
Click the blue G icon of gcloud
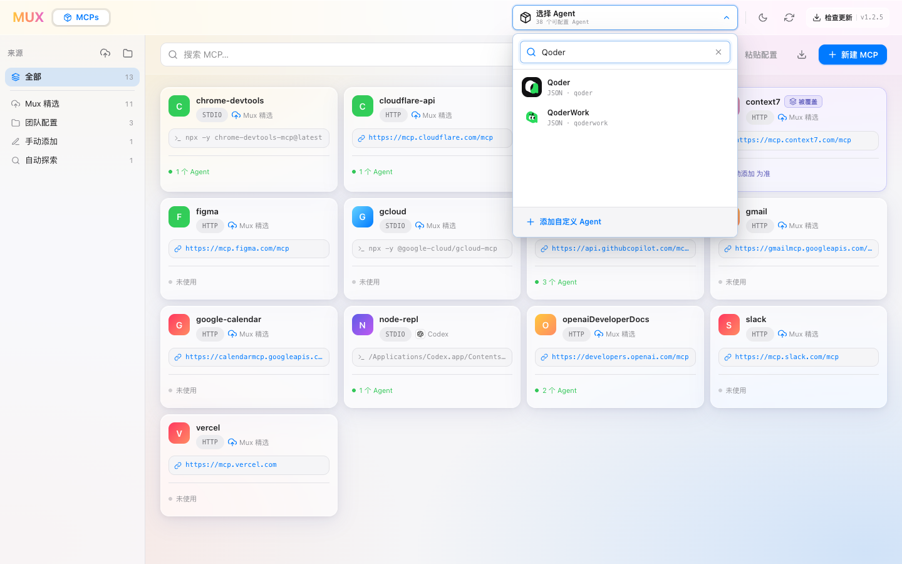pos(363,217)
